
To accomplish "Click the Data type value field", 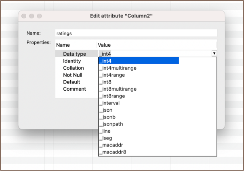I will click(x=154, y=54).
